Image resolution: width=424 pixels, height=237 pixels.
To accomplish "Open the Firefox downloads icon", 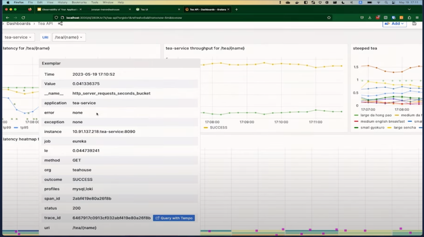I will [370, 18].
